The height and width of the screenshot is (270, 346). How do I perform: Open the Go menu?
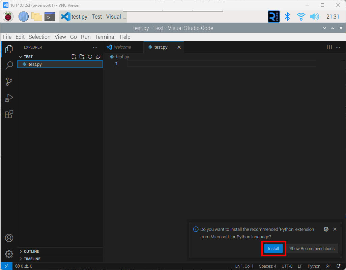click(74, 37)
